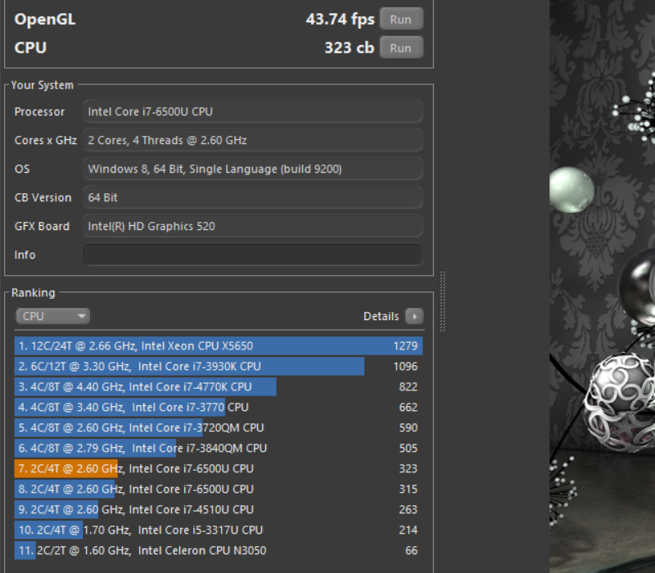Image resolution: width=655 pixels, height=573 pixels.
Task: Expand the ranking Details arrow
Action: coord(414,316)
